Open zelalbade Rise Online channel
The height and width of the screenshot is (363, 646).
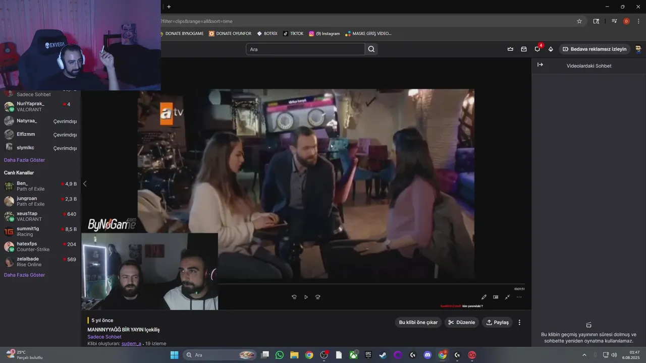click(x=40, y=262)
